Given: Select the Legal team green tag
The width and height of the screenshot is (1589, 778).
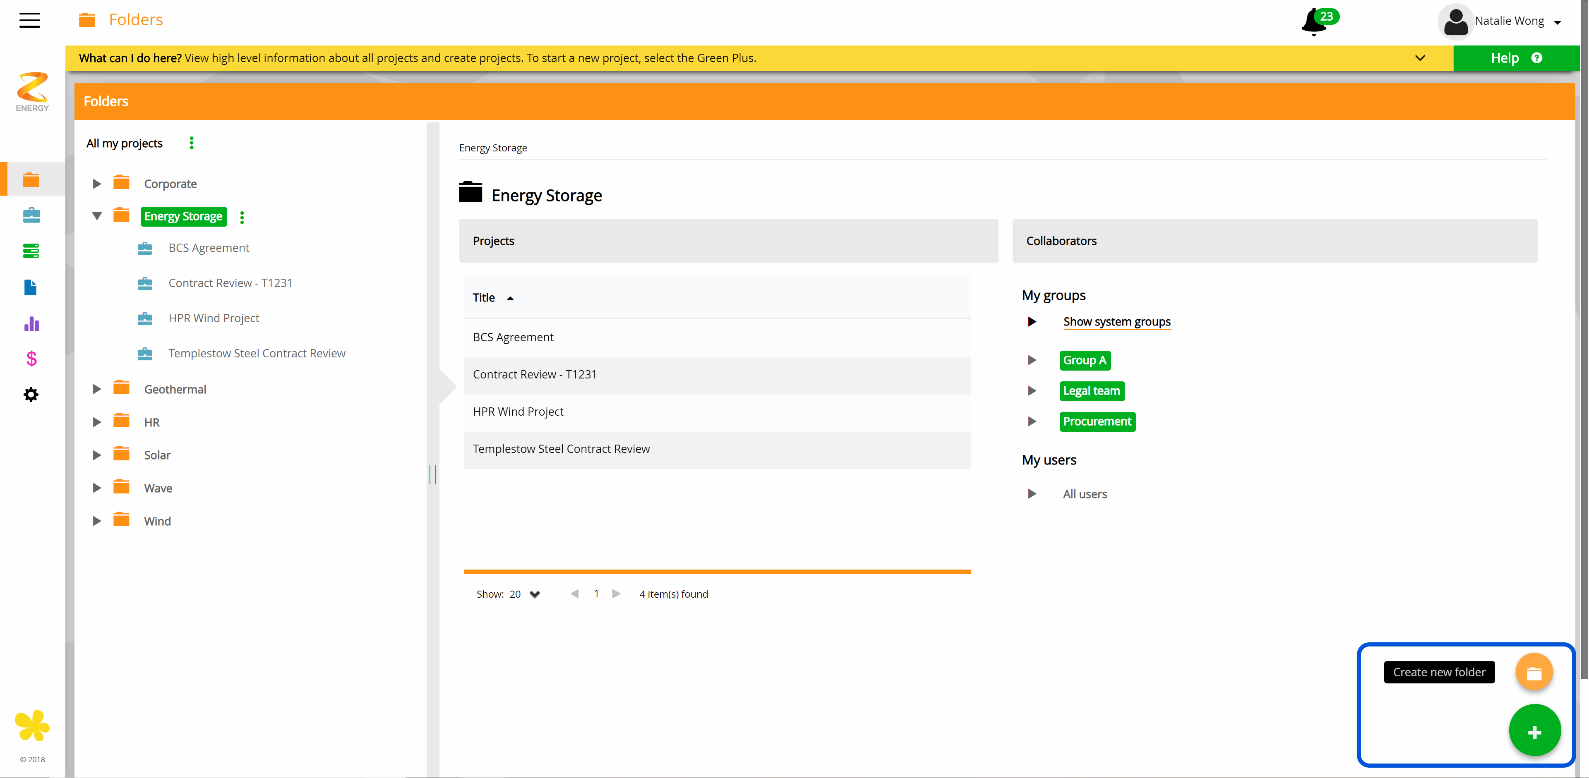Looking at the screenshot, I should 1092,391.
